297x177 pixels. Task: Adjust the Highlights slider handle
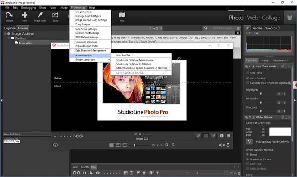[x=261, y=94]
